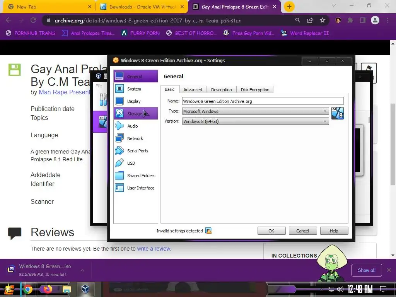Click the Word Replacer II bookmark

(305, 33)
